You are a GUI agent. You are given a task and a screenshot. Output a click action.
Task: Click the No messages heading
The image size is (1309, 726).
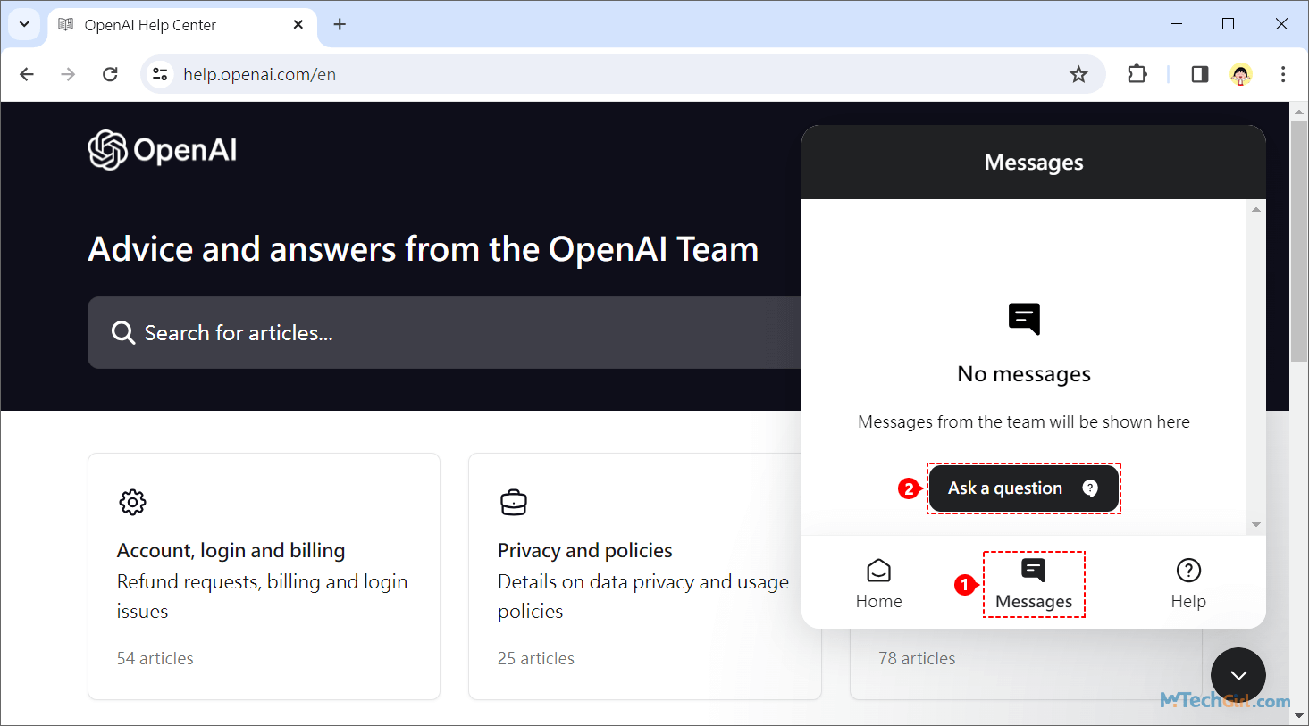tap(1024, 374)
